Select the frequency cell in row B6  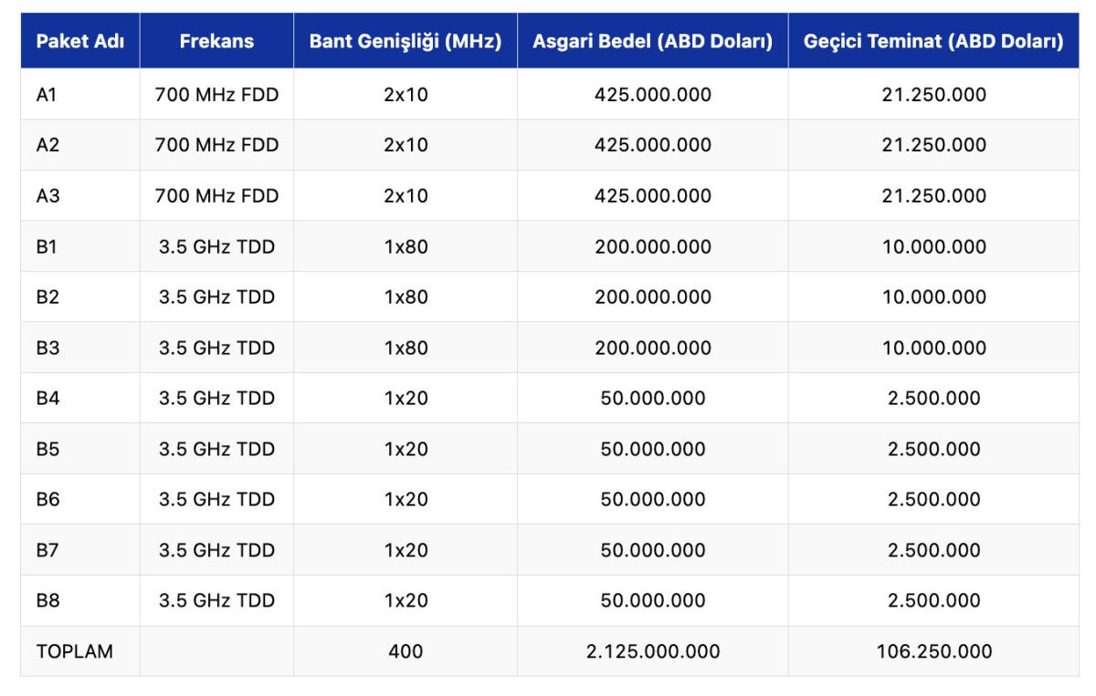216,500
